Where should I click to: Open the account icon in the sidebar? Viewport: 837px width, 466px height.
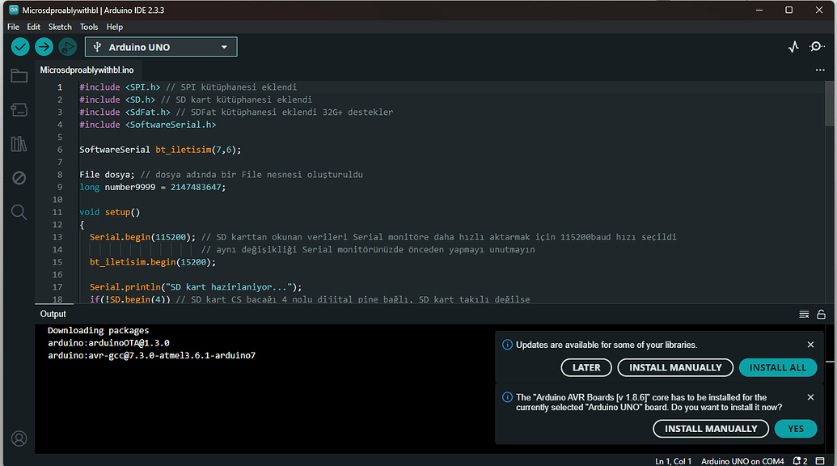(19, 438)
